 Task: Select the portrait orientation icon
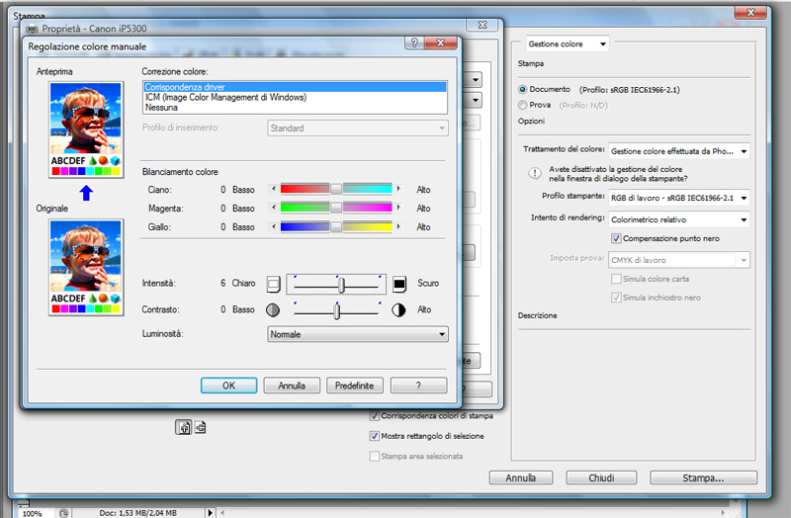(184, 427)
